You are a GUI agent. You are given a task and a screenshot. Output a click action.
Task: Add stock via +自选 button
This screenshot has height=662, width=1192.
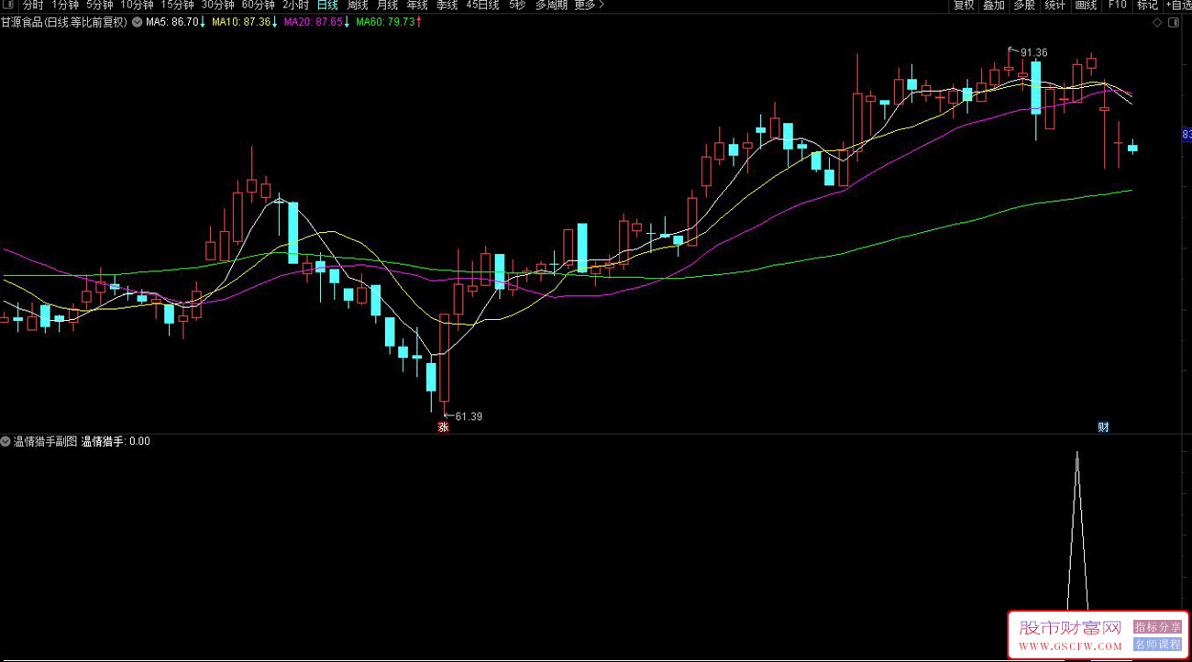pos(1178,6)
